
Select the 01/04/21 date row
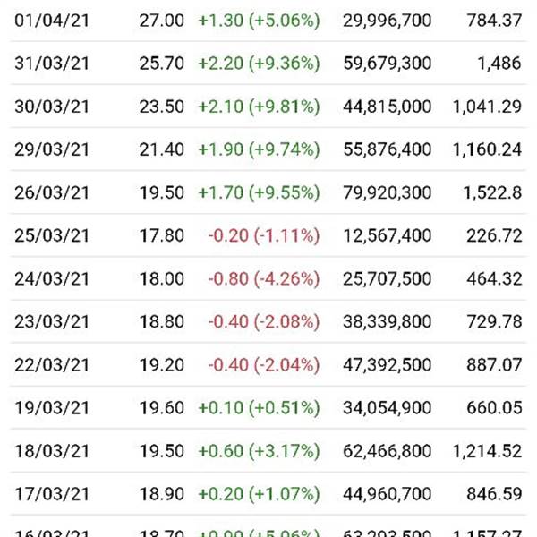[268, 21]
